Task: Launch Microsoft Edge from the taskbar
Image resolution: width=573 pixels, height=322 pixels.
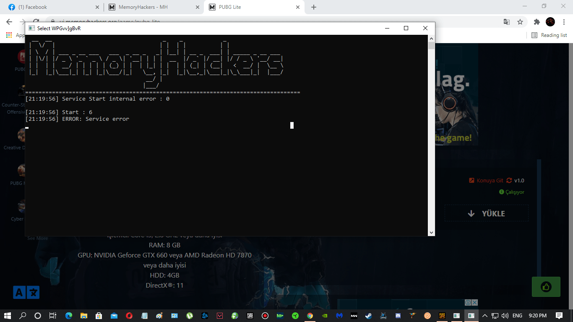Action: (x=69, y=316)
